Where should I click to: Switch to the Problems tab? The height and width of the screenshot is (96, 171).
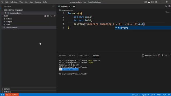pyautogui.click(x=63, y=55)
